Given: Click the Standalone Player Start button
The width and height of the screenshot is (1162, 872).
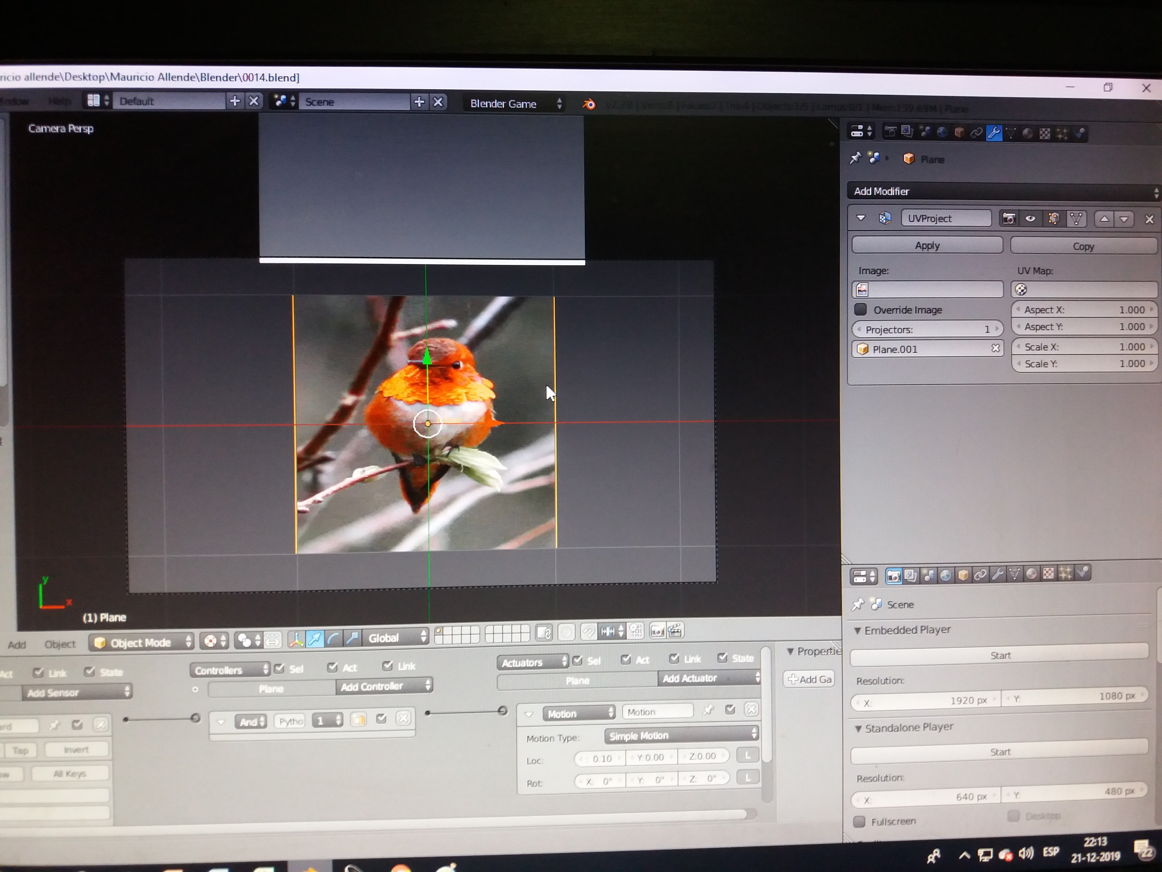Looking at the screenshot, I should (1000, 752).
